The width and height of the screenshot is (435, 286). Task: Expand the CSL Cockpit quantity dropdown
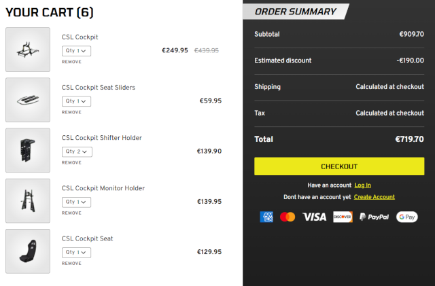76,51
